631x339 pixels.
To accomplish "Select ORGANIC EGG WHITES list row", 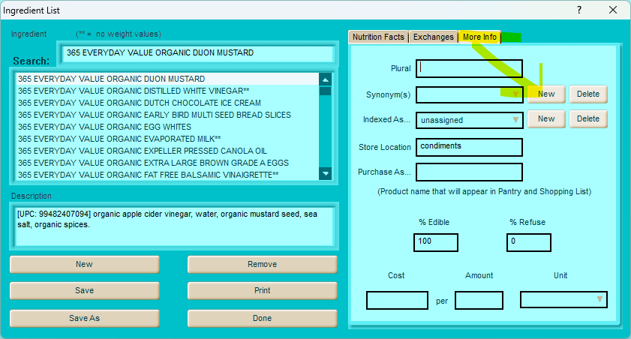I will click(x=167, y=127).
